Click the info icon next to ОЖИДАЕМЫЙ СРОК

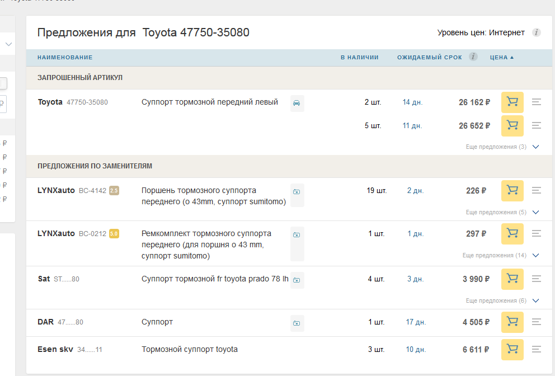pyautogui.click(x=473, y=57)
